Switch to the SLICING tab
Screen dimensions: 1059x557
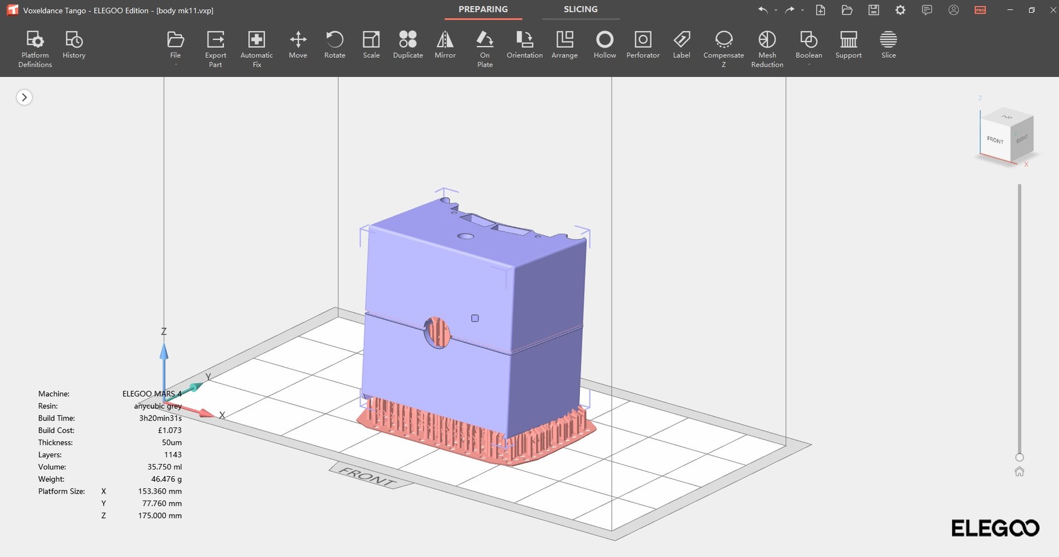pos(581,9)
